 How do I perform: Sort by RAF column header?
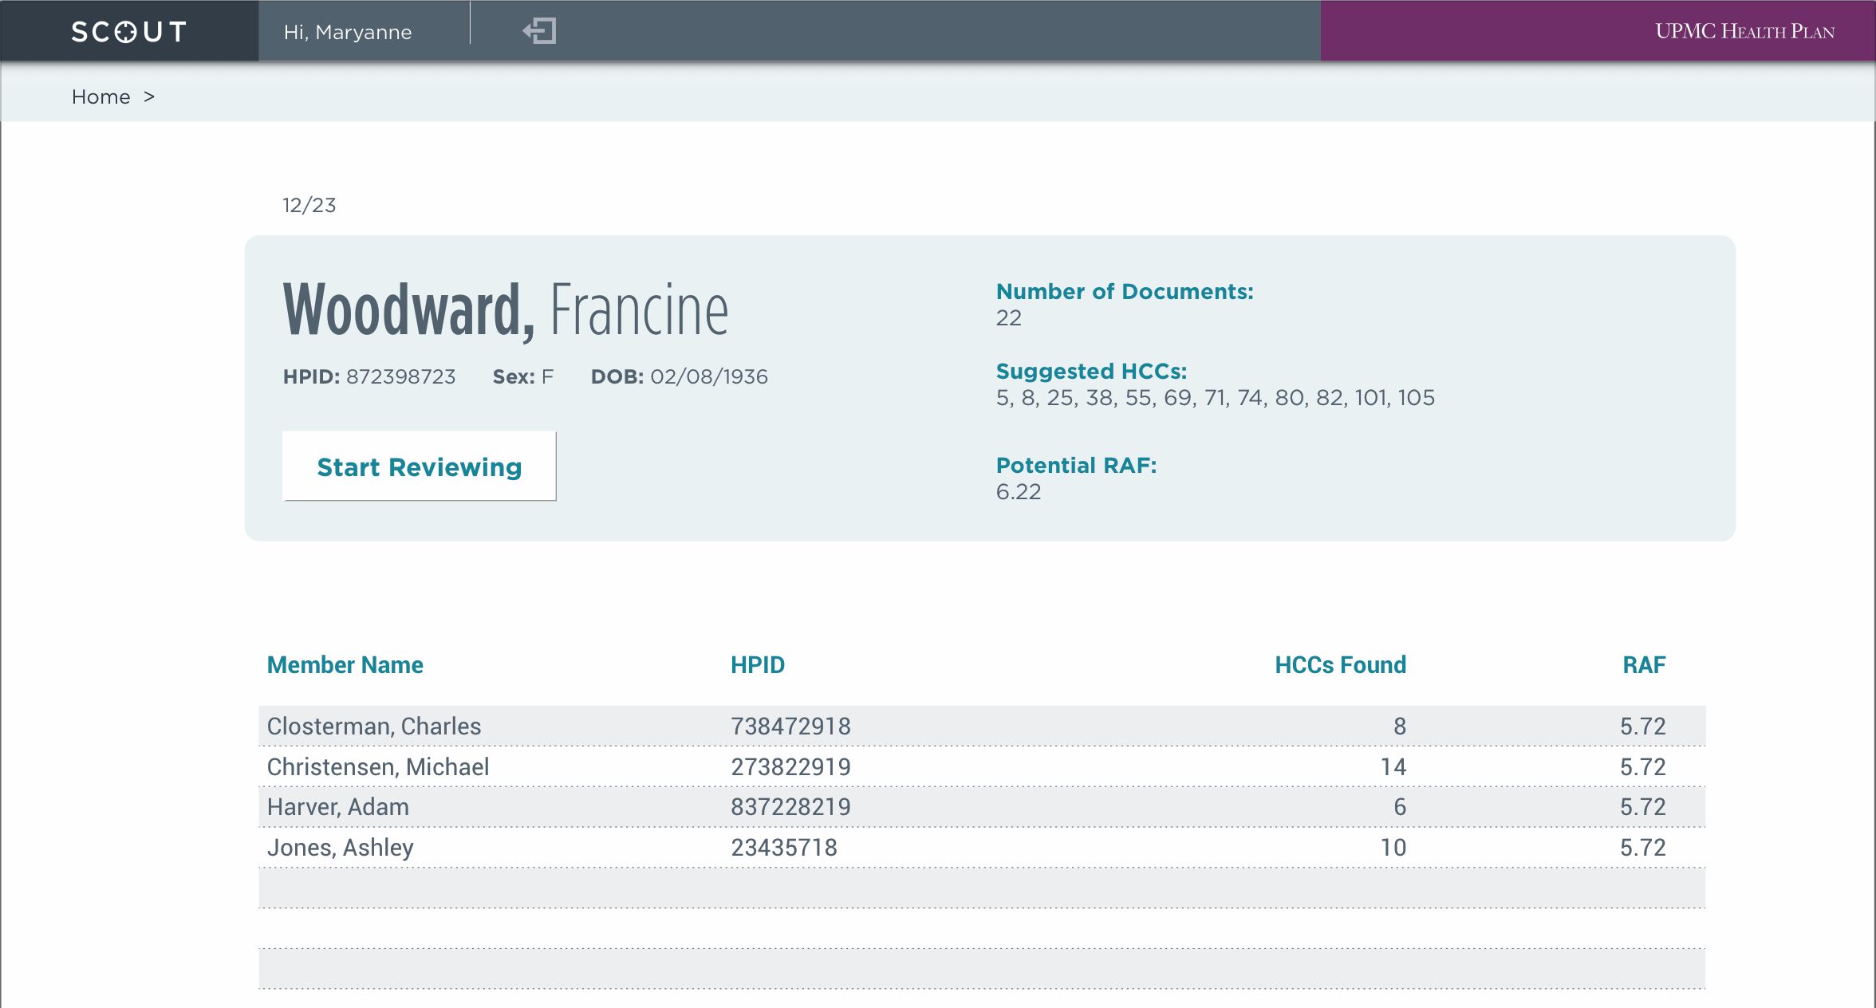[x=1644, y=664]
